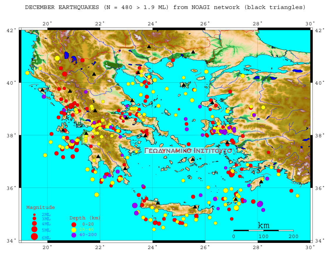The height and width of the screenshot is (257, 333).
Task: Click the 38° latitude label on left axis
Action: point(11,136)
